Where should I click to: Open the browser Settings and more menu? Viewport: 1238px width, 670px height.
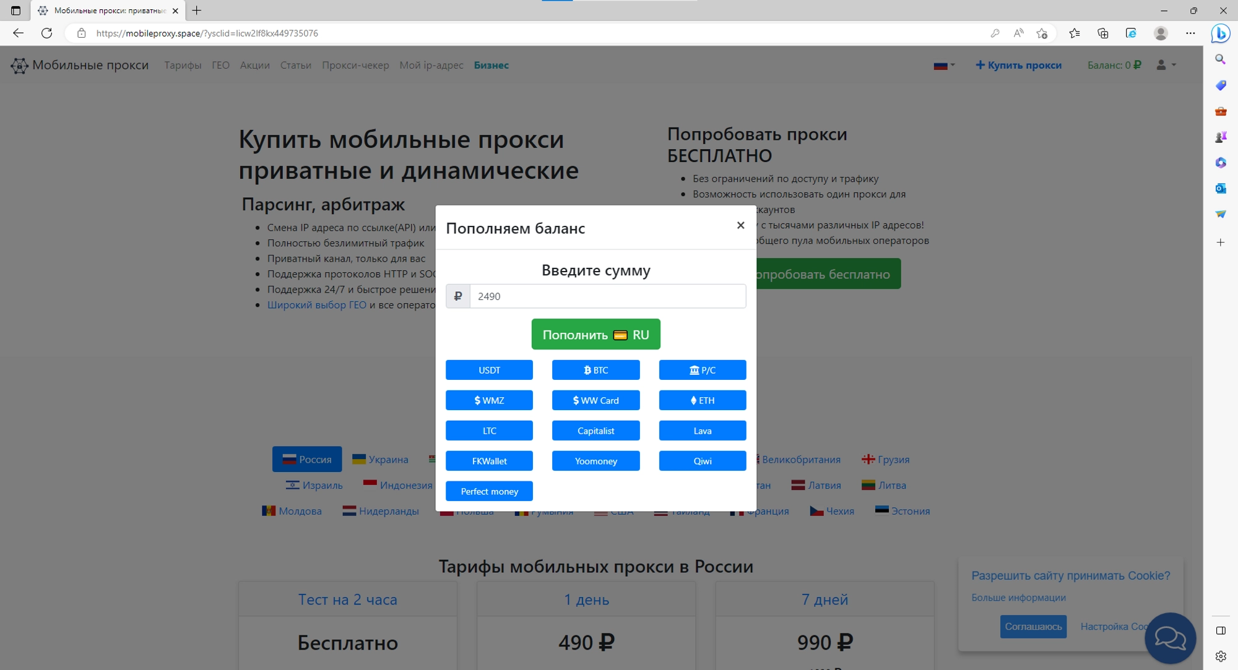click(x=1190, y=33)
